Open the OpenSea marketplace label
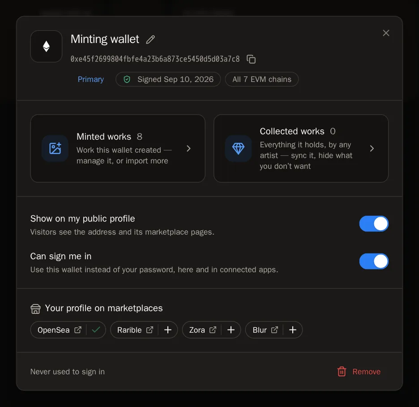Screen dimensions: 419x407 [x=53, y=330]
